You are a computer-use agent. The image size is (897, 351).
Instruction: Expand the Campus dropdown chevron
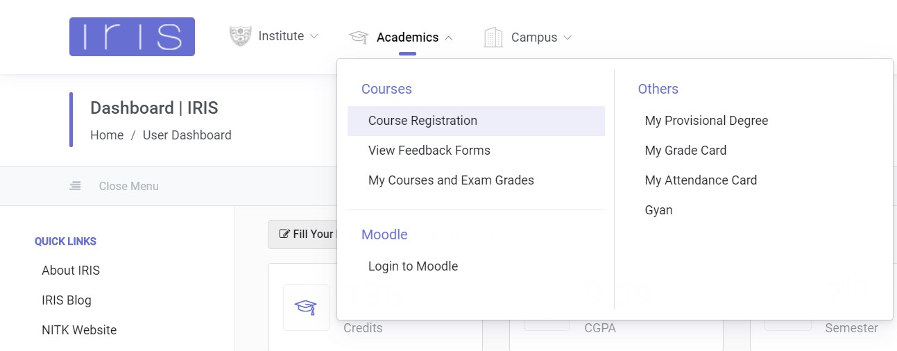click(567, 37)
